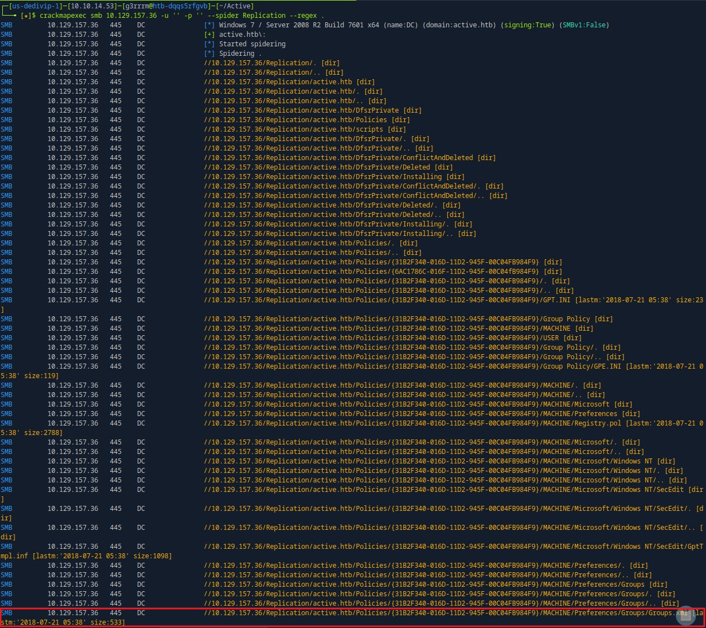Click the 'us-dedivip-1' prompt label
The image size is (706, 628).
click(x=35, y=6)
